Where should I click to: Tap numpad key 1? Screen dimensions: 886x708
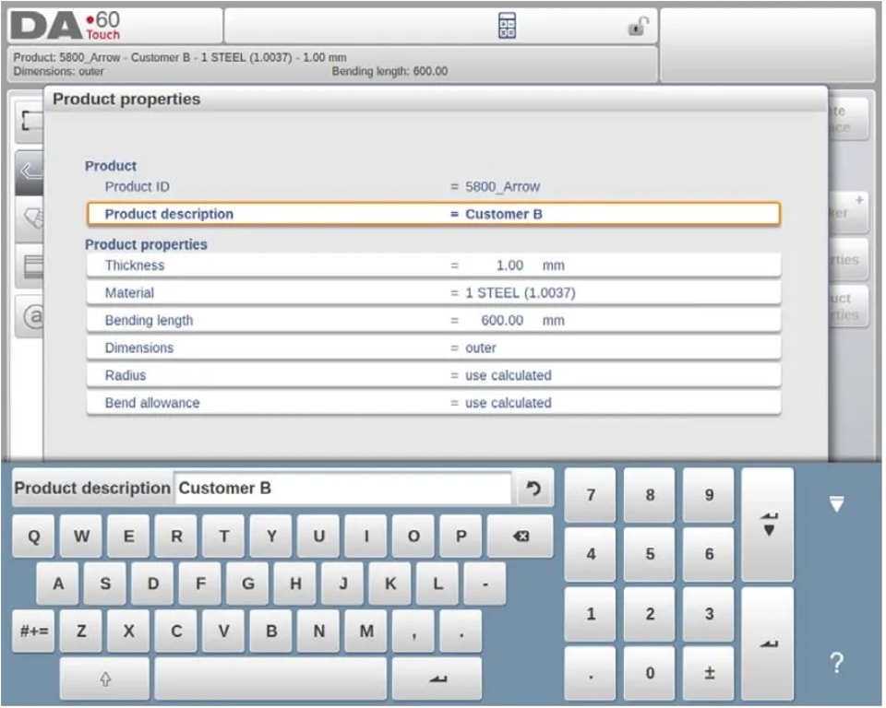[x=591, y=614]
